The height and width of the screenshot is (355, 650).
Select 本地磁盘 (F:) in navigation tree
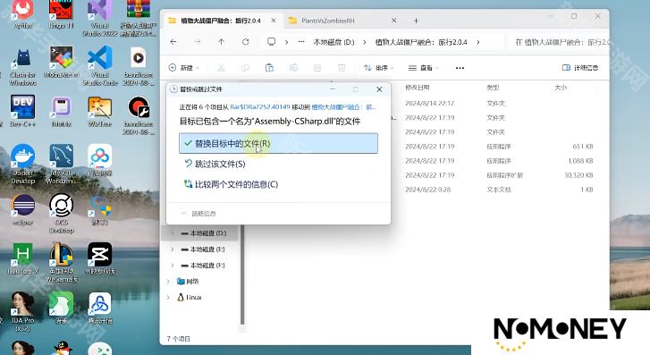click(x=204, y=265)
